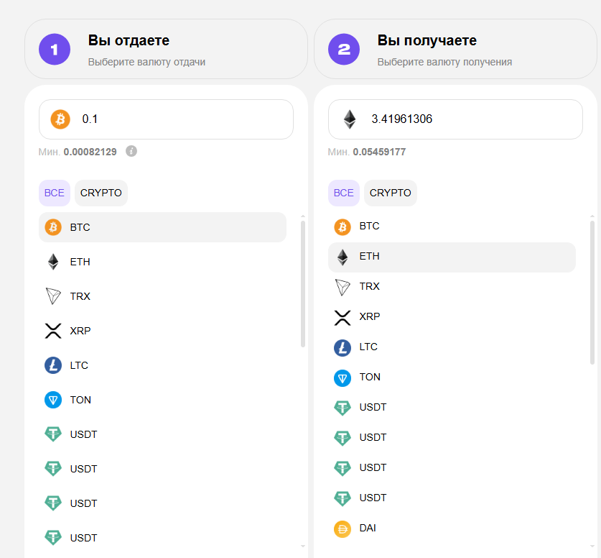Image resolution: width=601 pixels, height=558 pixels.
Task: Switch to CRYPTO tab under 'Вы получаете'
Action: point(391,193)
